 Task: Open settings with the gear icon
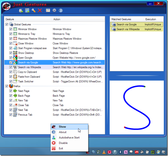tap(54, 10)
